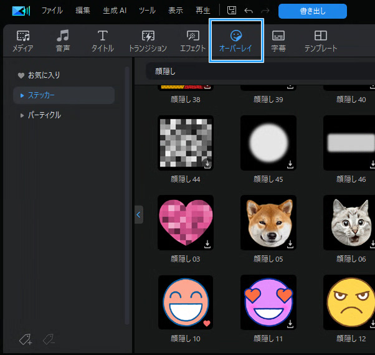Expand the ステッカー category arrow

(22, 96)
